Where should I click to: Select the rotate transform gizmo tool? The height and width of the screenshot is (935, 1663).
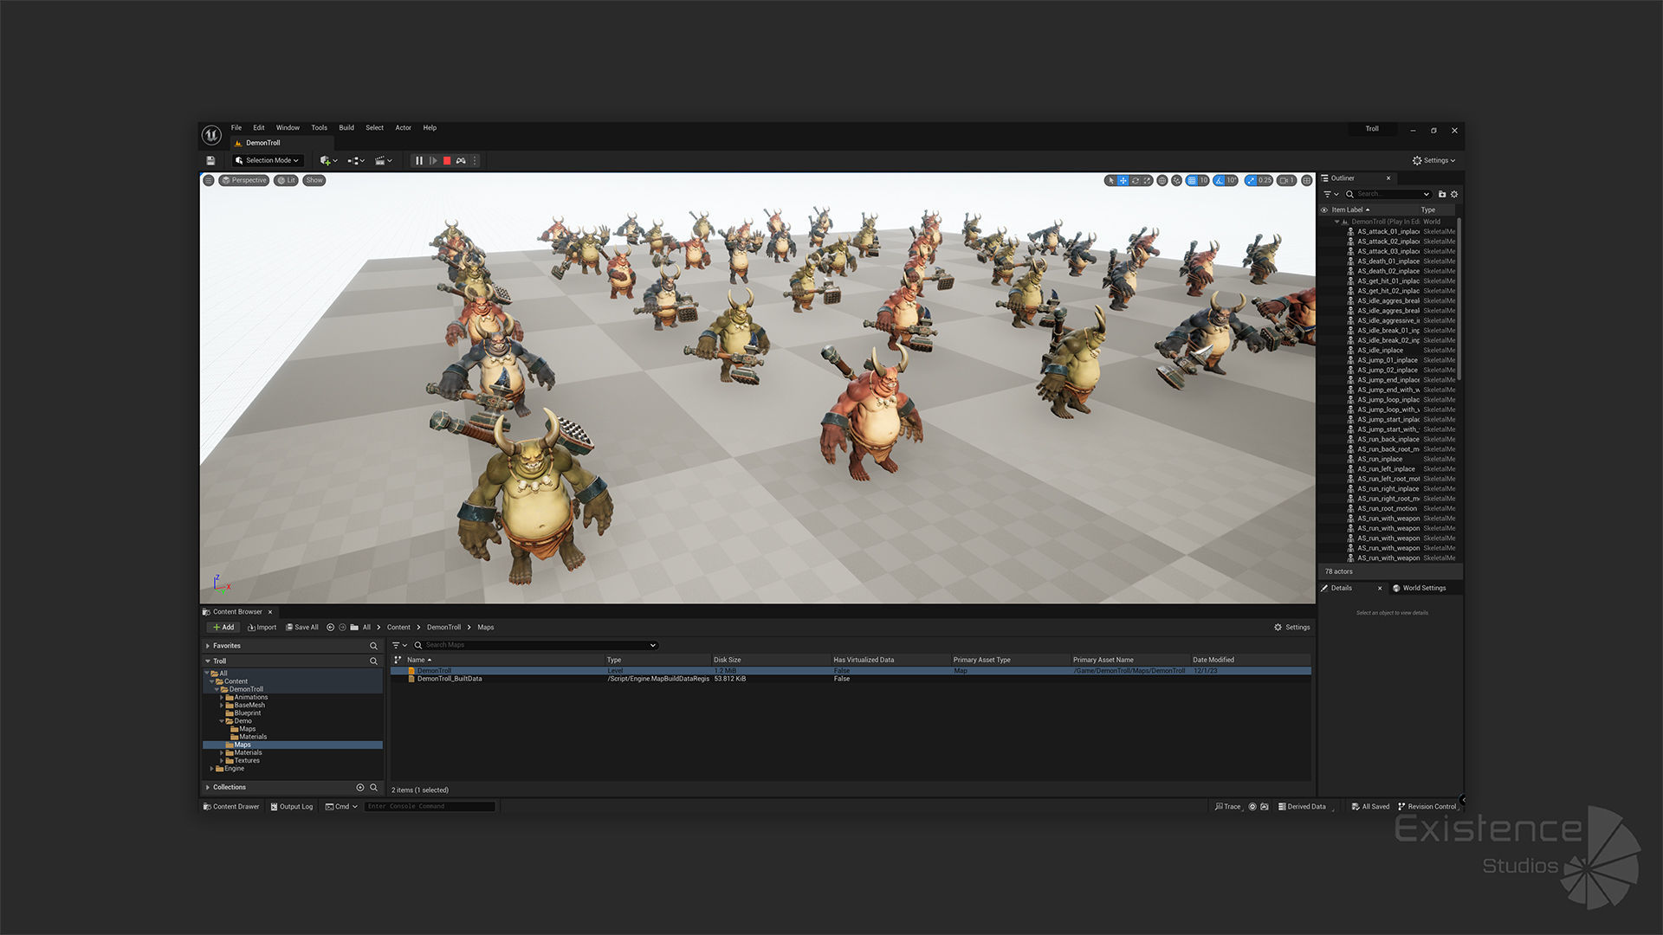coord(1136,180)
